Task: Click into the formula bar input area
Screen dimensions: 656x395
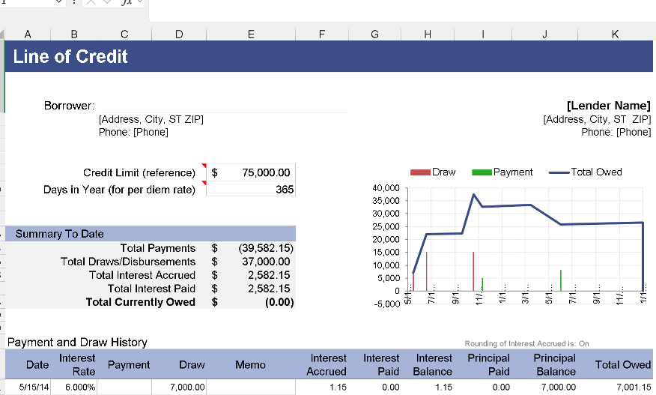Action: pos(401,10)
